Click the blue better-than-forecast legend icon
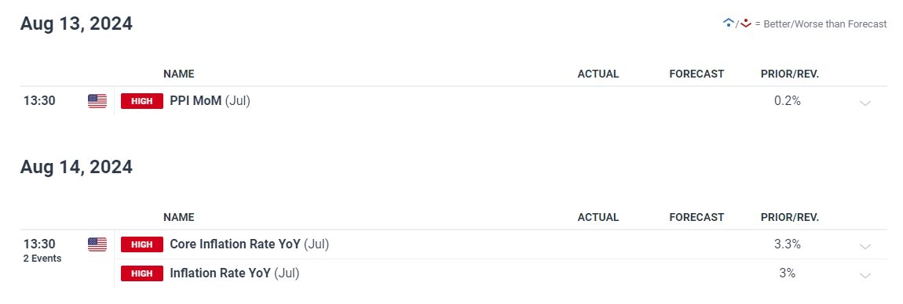The width and height of the screenshot is (903, 304). tap(729, 24)
